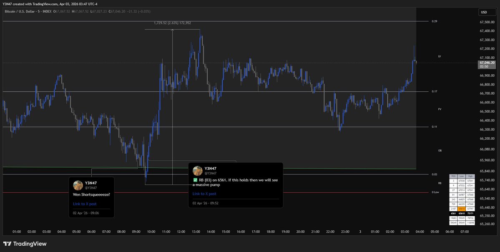Click avatar in the 'RB (03) on 6561' card
The width and height of the screenshot is (500, 252).
tap(198, 171)
